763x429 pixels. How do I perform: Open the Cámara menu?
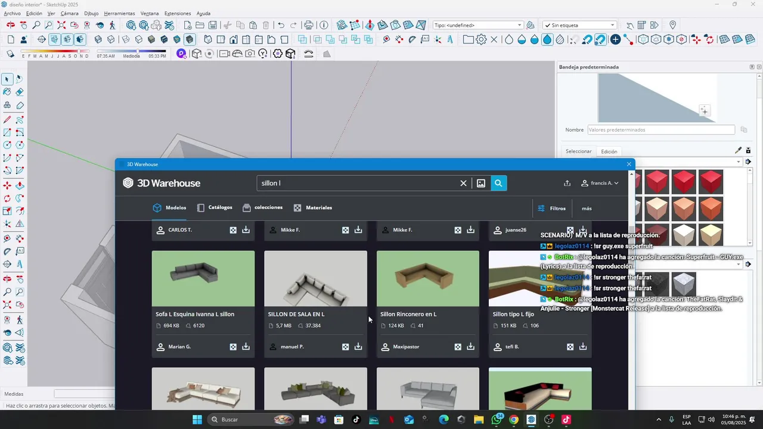(70, 13)
